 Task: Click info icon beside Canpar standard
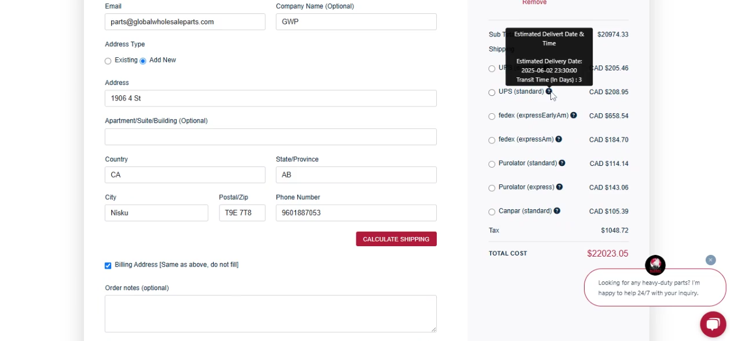557,211
